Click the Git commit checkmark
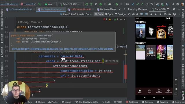The height and width of the screenshot is (104, 185). tap(138, 4)
